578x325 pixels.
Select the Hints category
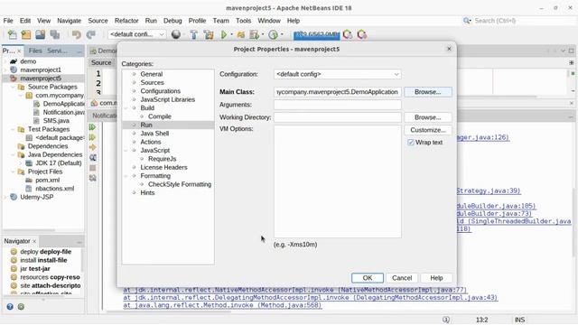[147, 192]
